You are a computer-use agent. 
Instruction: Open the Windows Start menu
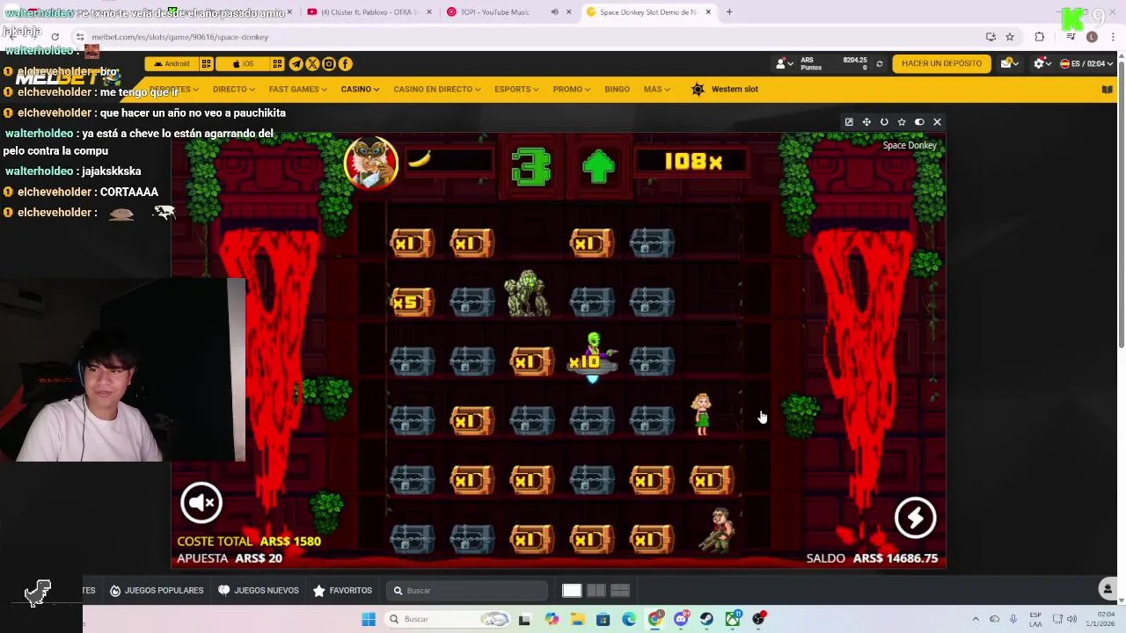[x=369, y=619]
